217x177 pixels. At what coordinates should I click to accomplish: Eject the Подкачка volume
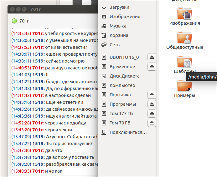click(x=152, y=95)
